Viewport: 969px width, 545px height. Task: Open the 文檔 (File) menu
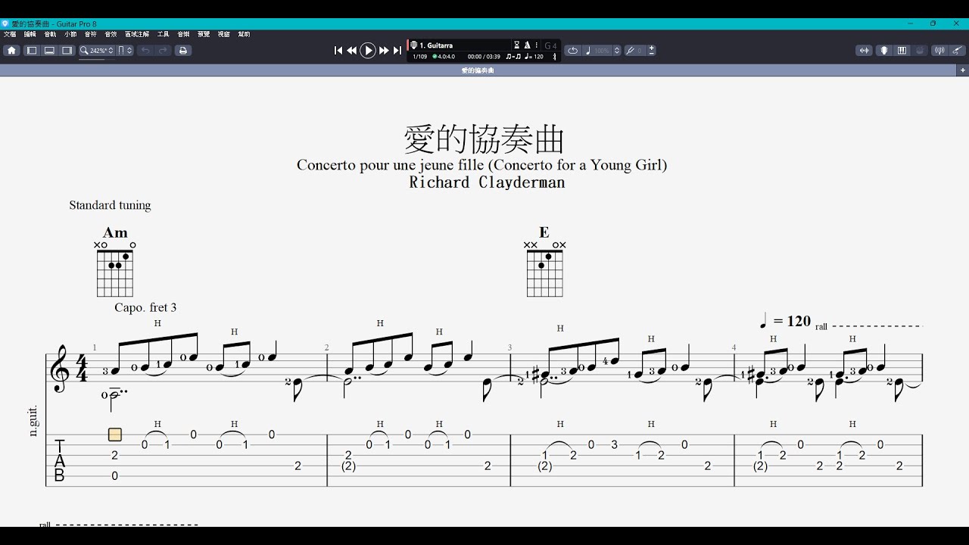pyautogui.click(x=10, y=34)
